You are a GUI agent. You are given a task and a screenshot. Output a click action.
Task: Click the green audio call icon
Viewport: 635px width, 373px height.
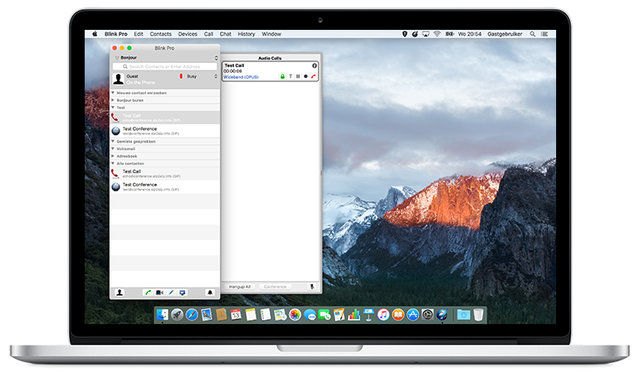(x=147, y=293)
